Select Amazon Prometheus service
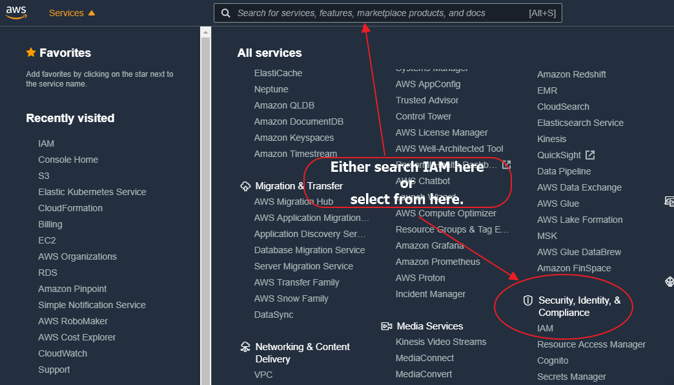Viewport: 674px width, 385px height. (438, 262)
